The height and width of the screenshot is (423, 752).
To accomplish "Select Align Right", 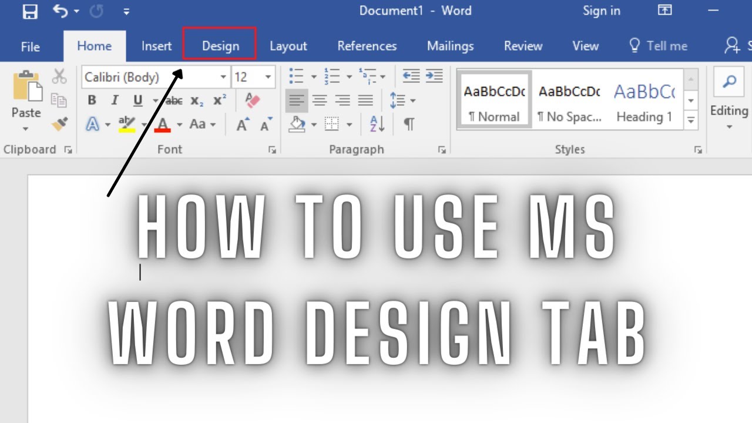I will pyautogui.click(x=343, y=100).
